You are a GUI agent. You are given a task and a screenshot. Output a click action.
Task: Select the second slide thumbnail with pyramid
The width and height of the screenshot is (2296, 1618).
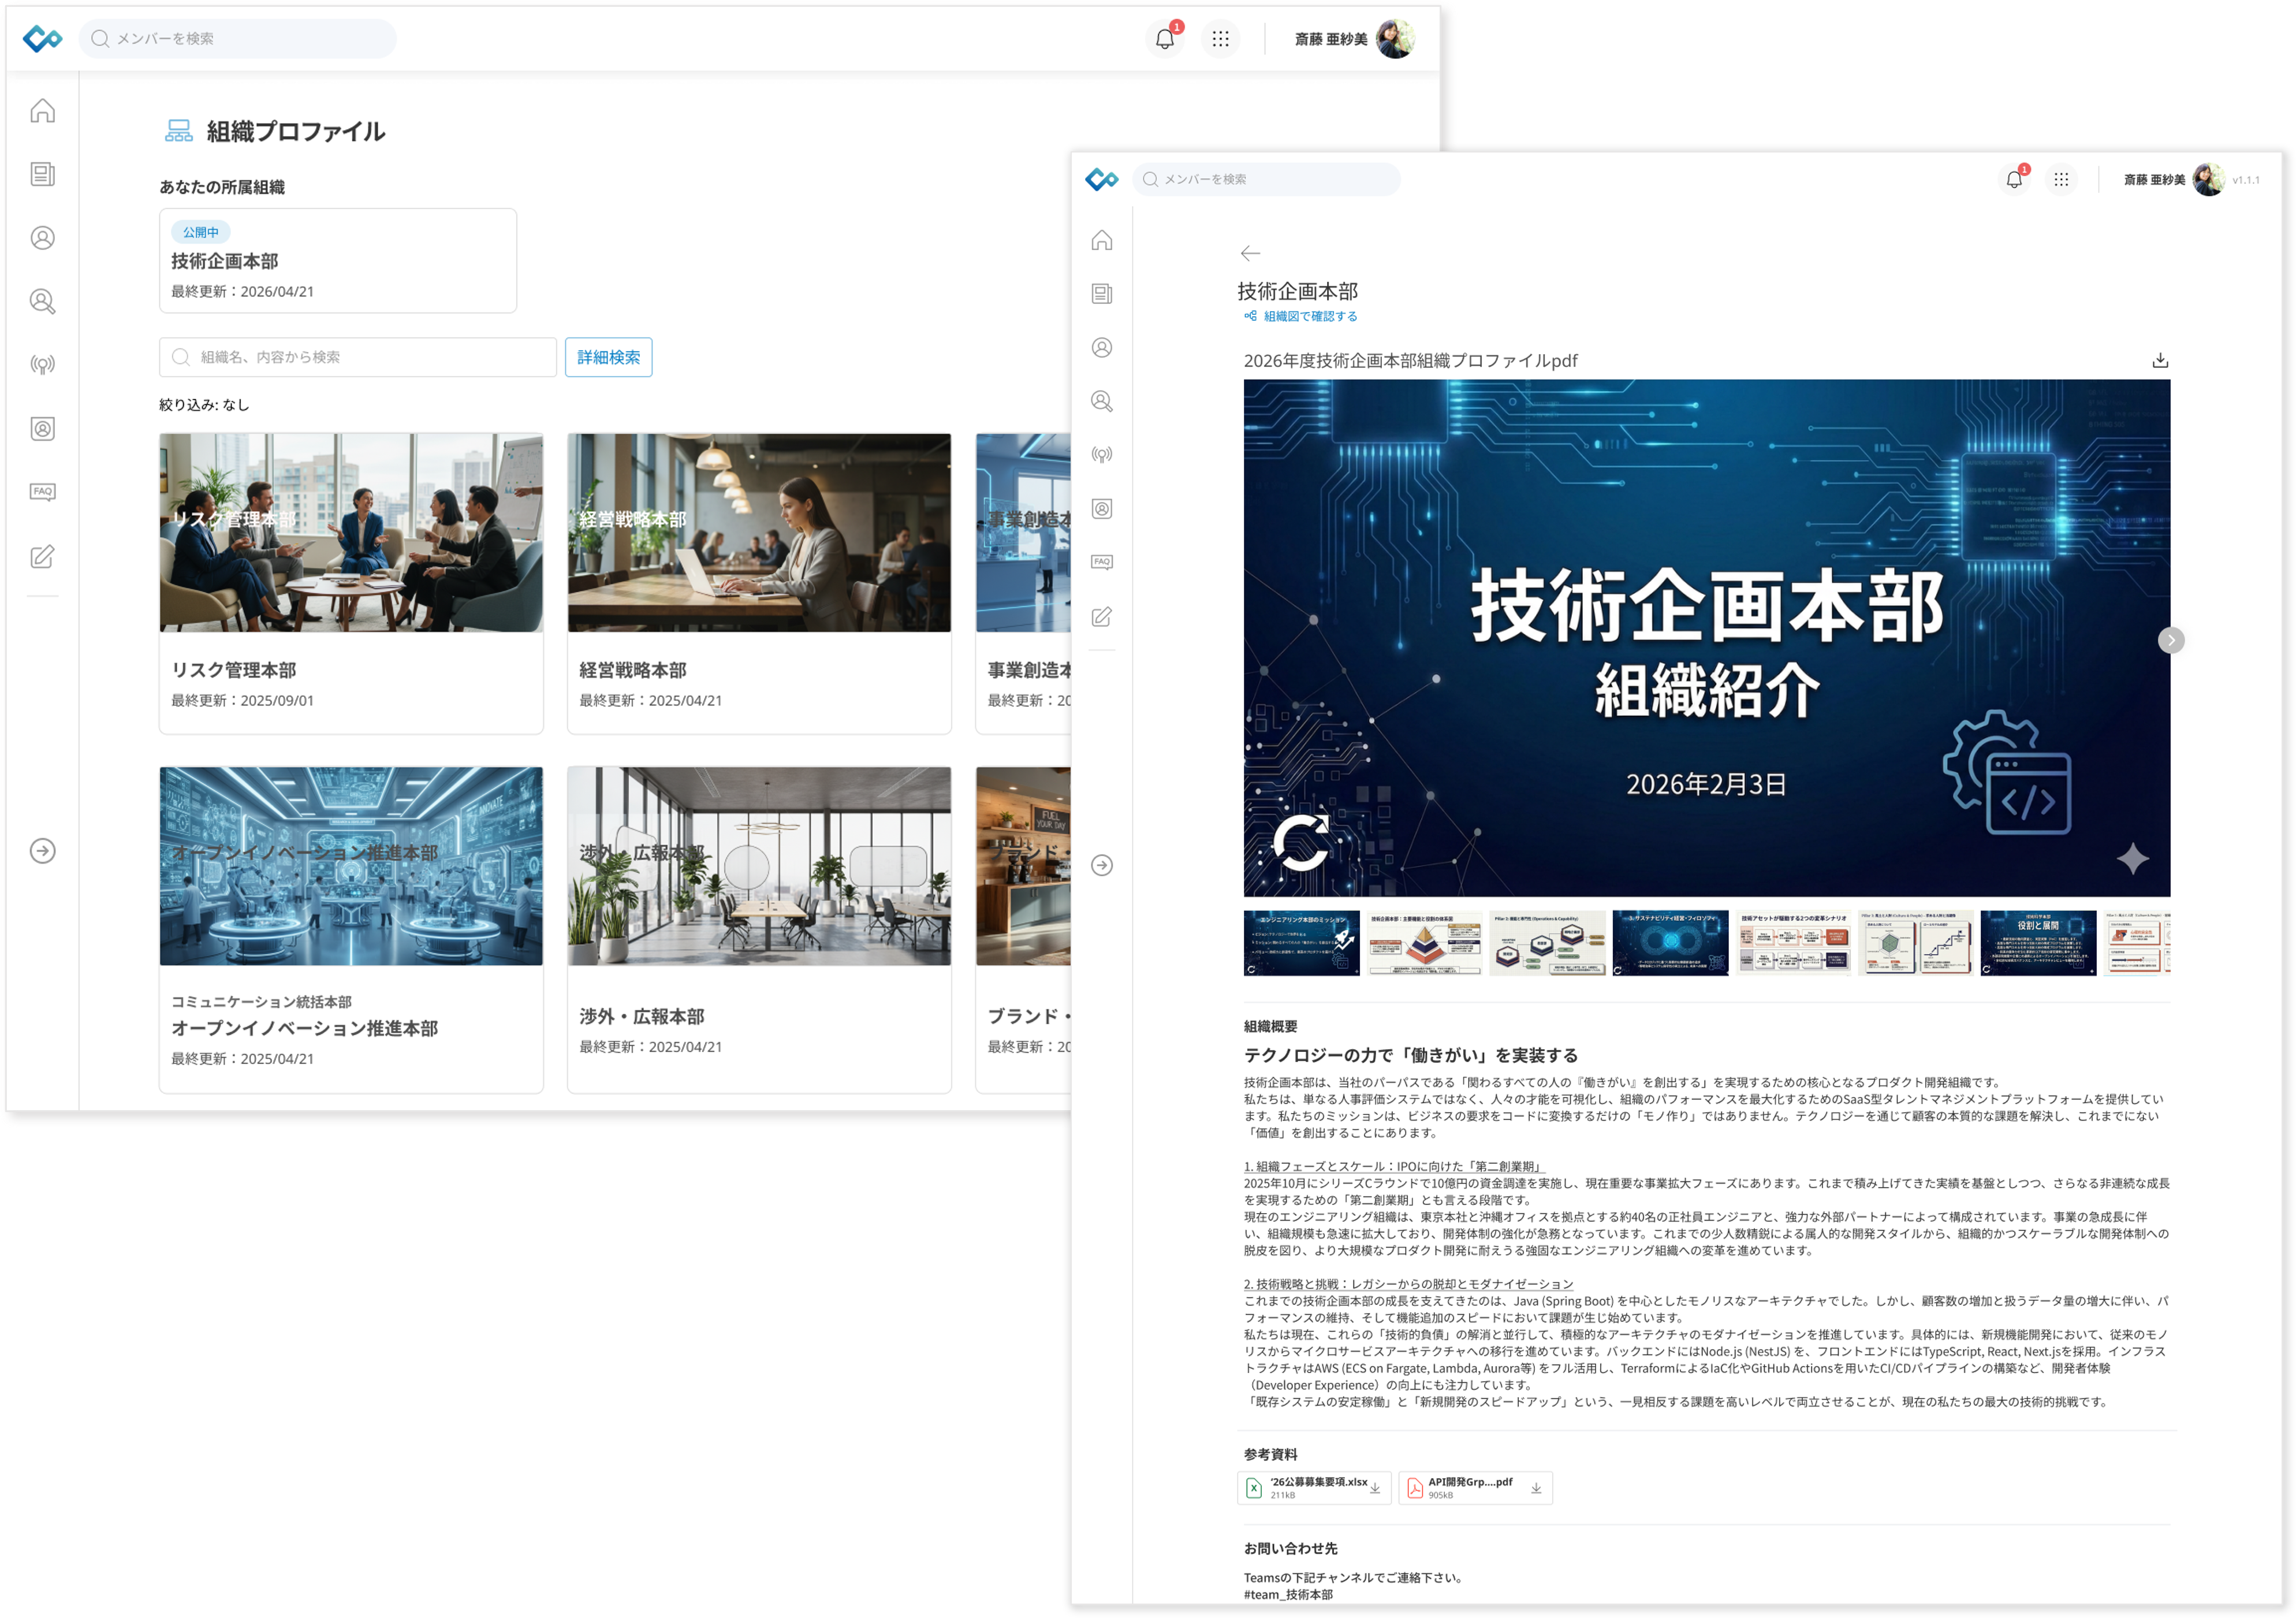(x=1424, y=943)
